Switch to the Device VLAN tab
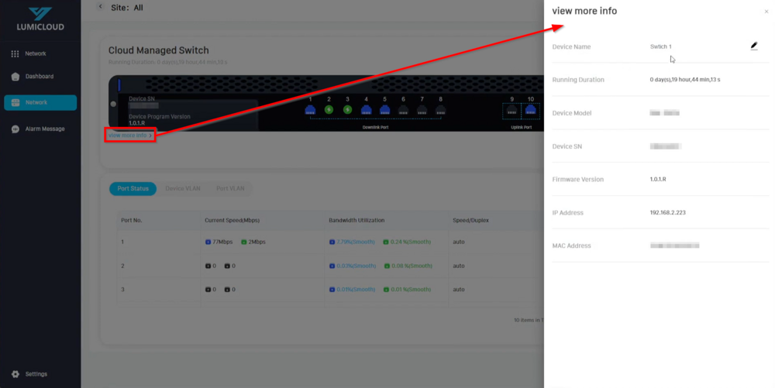Viewport: 775px width, 388px height. [183, 188]
